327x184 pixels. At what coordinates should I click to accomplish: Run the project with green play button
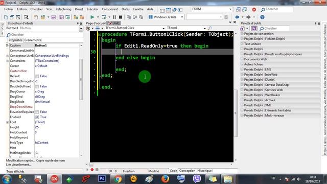coord(92,17)
